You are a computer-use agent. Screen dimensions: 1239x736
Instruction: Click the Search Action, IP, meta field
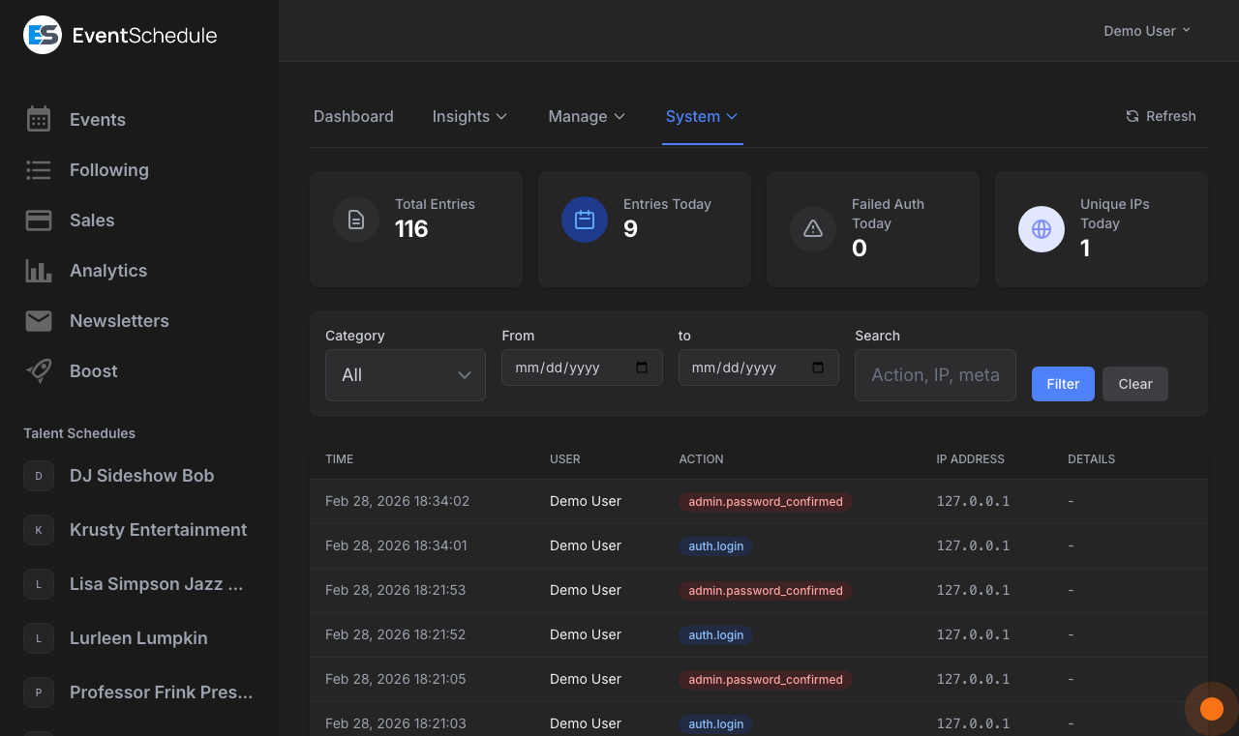pyautogui.click(x=935, y=375)
